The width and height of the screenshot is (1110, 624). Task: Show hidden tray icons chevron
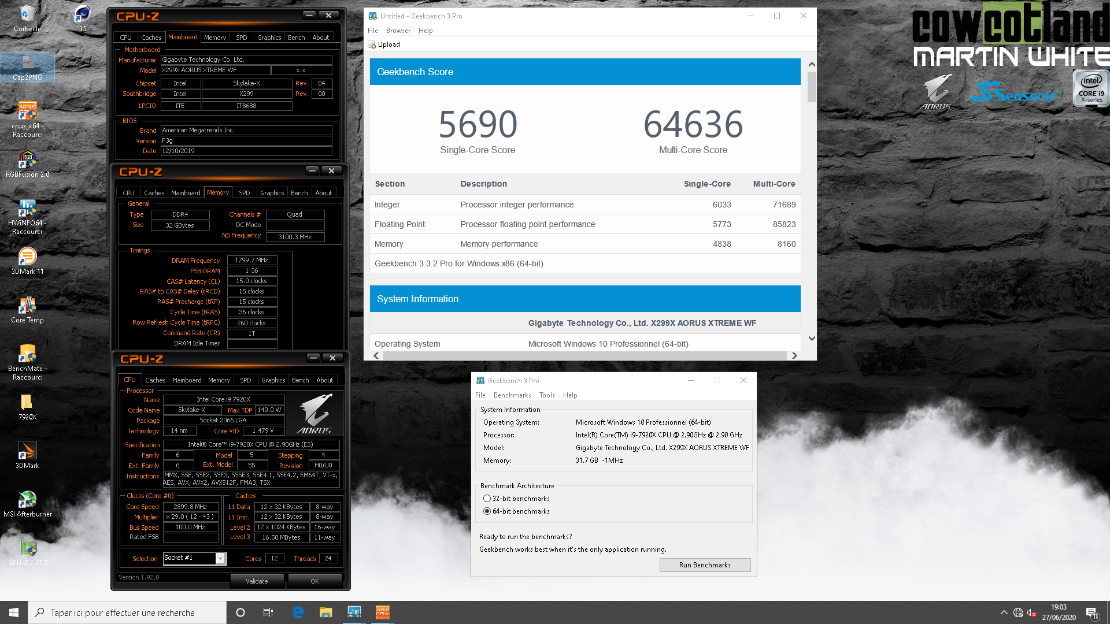click(x=1004, y=612)
